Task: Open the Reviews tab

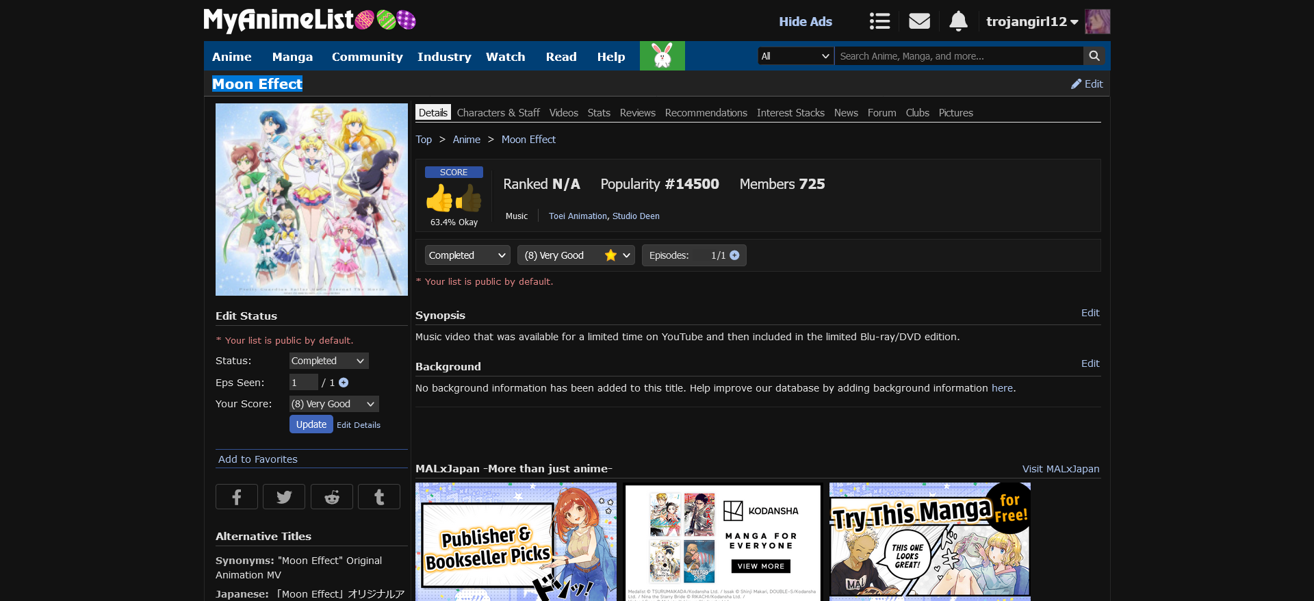Action: (x=637, y=113)
